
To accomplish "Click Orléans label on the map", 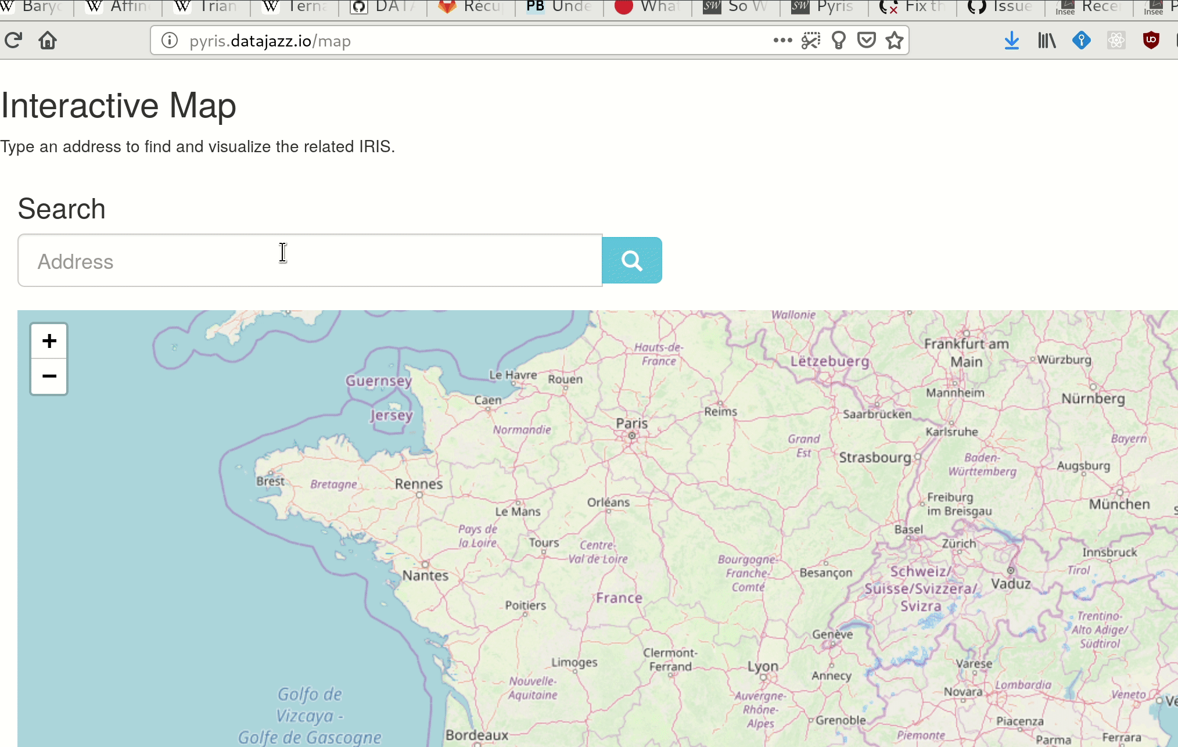I will [x=608, y=502].
